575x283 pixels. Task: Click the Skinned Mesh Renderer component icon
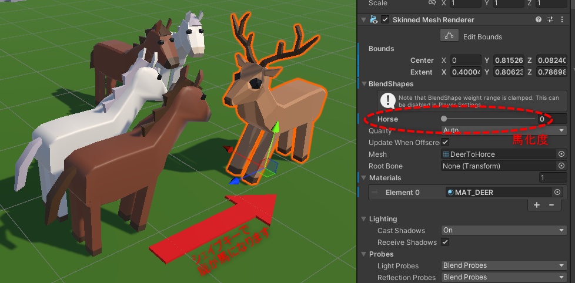(374, 20)
